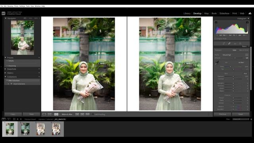
Task: Click the Paste settings button
Action: [x=31, y=114]
